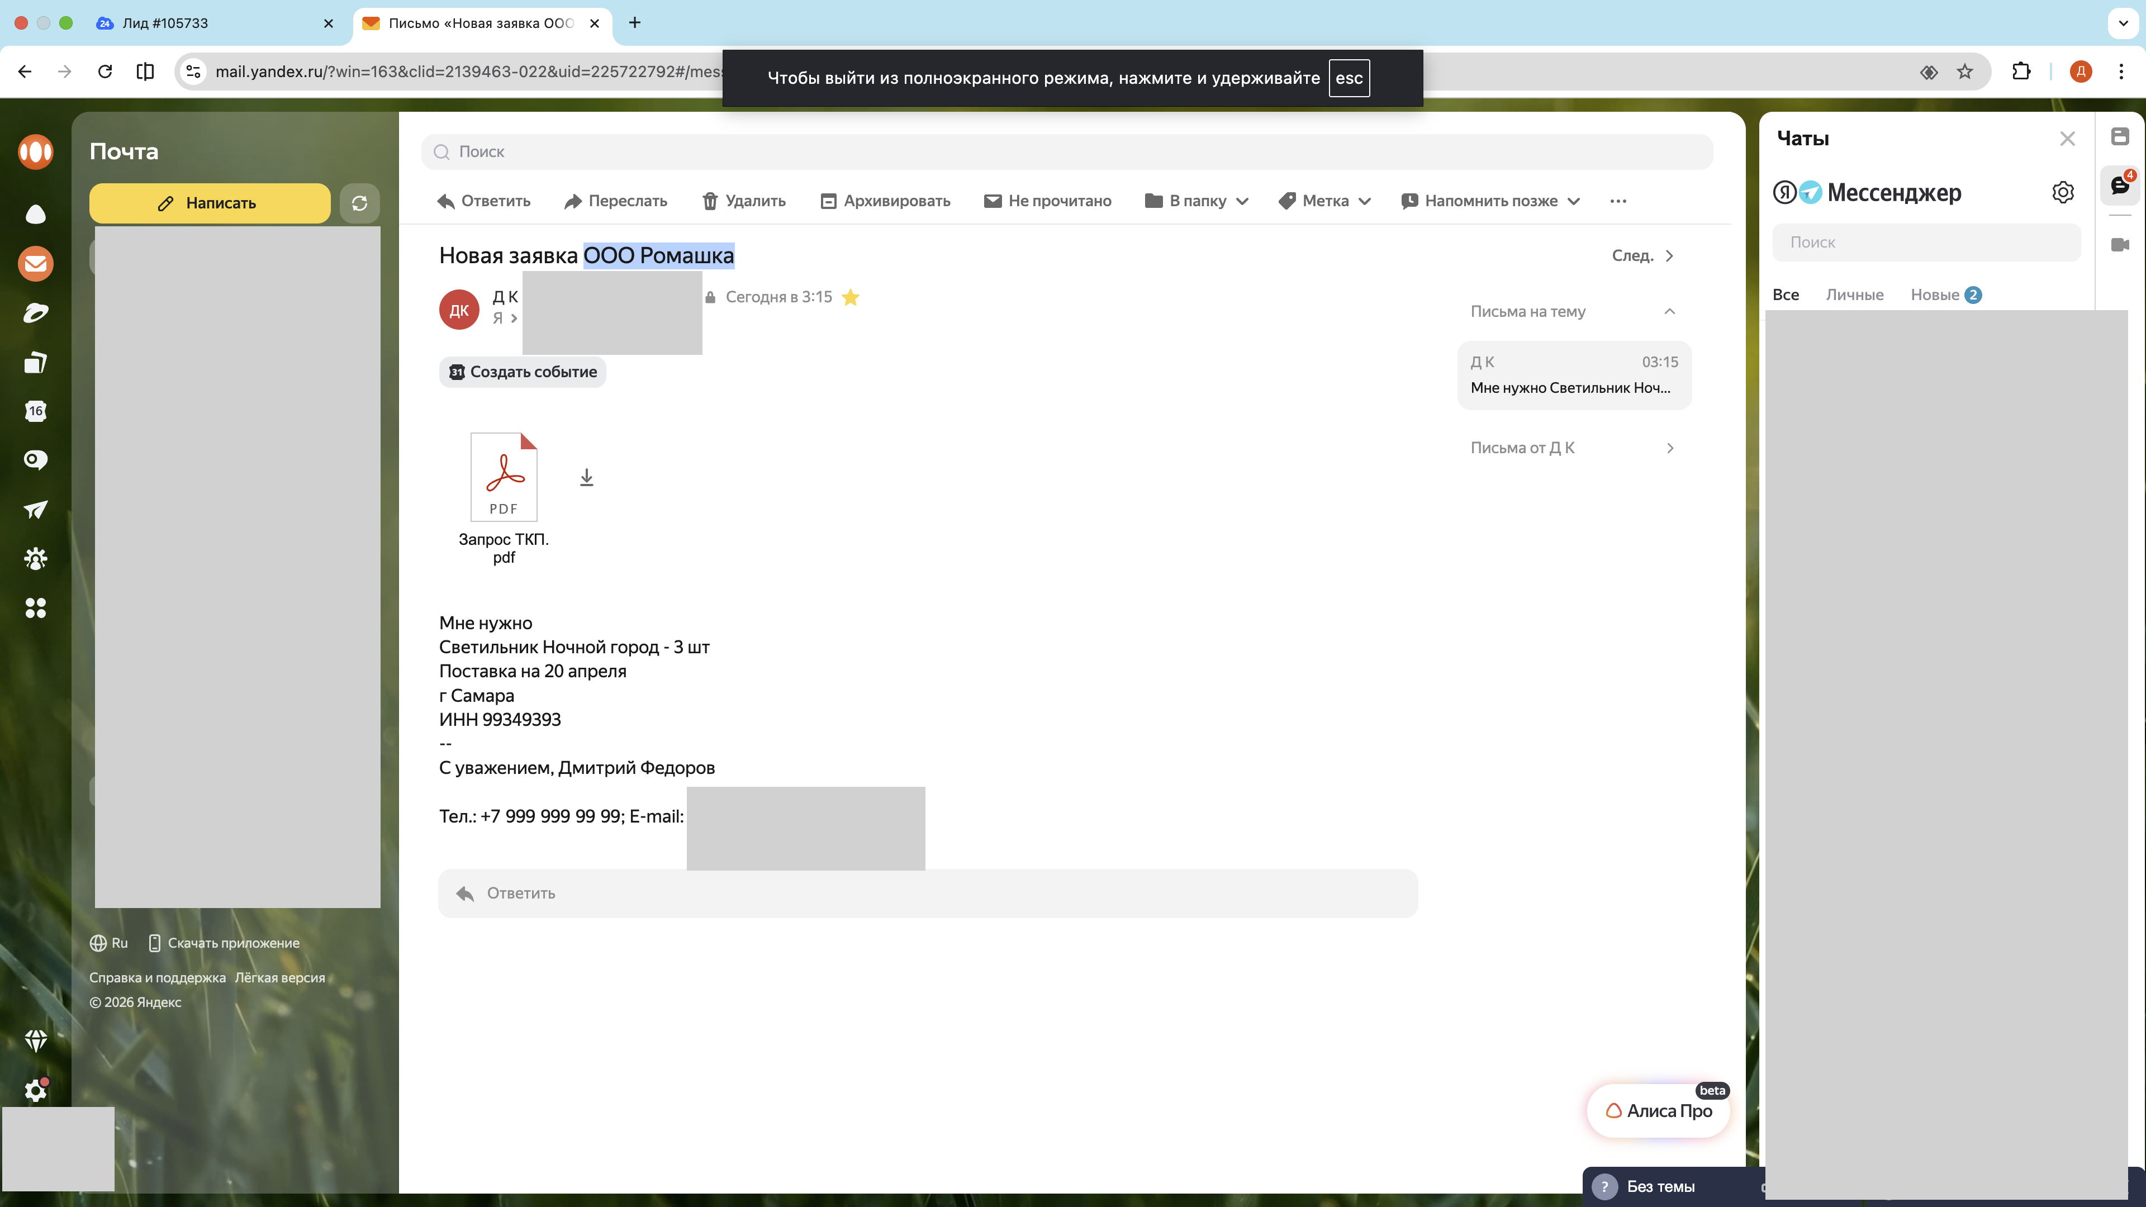The width and height of the screenshot is (2146, 1207).
Task: Click the mail Поиск search field
Action: coord(1066,151)
